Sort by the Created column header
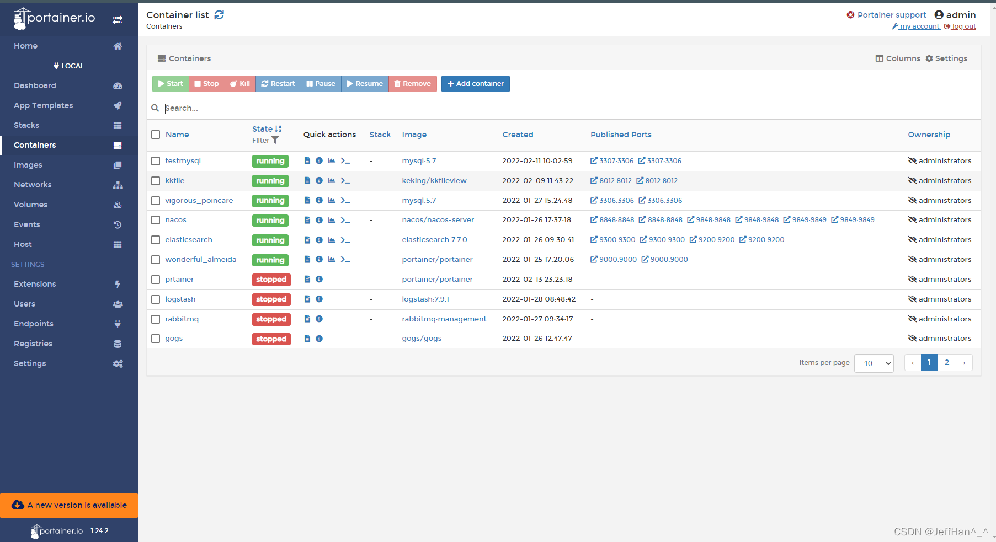The width and height of the screenshot is (996, 542). [x=518, y=135]
